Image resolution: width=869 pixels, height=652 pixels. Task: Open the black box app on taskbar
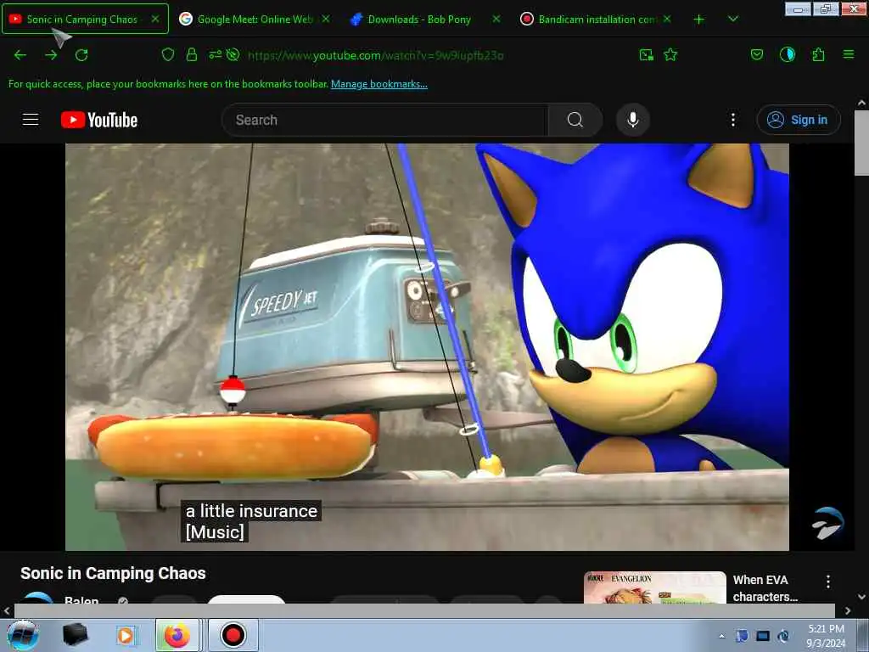[x=75, y=635]
